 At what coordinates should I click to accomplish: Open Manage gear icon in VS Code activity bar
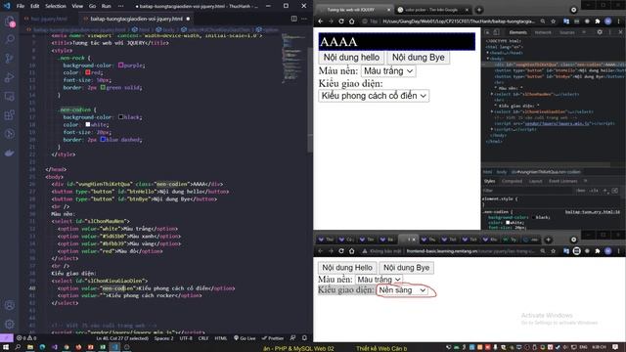(x=10, y=324)
